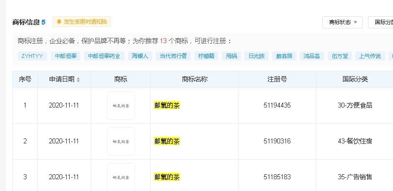Click the 注册号 column header

(x=277, y=80)
